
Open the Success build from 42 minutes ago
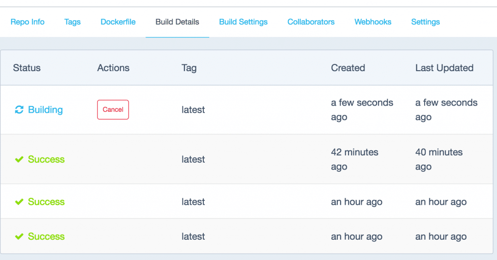(46, 159)
